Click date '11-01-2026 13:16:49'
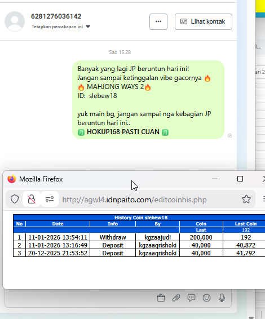The image size is (265, 319). click(58, 245)
